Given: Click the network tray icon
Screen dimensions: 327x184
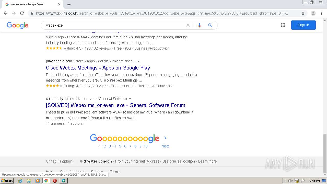Looking at the screenshot, I should [x=297, y=181].
